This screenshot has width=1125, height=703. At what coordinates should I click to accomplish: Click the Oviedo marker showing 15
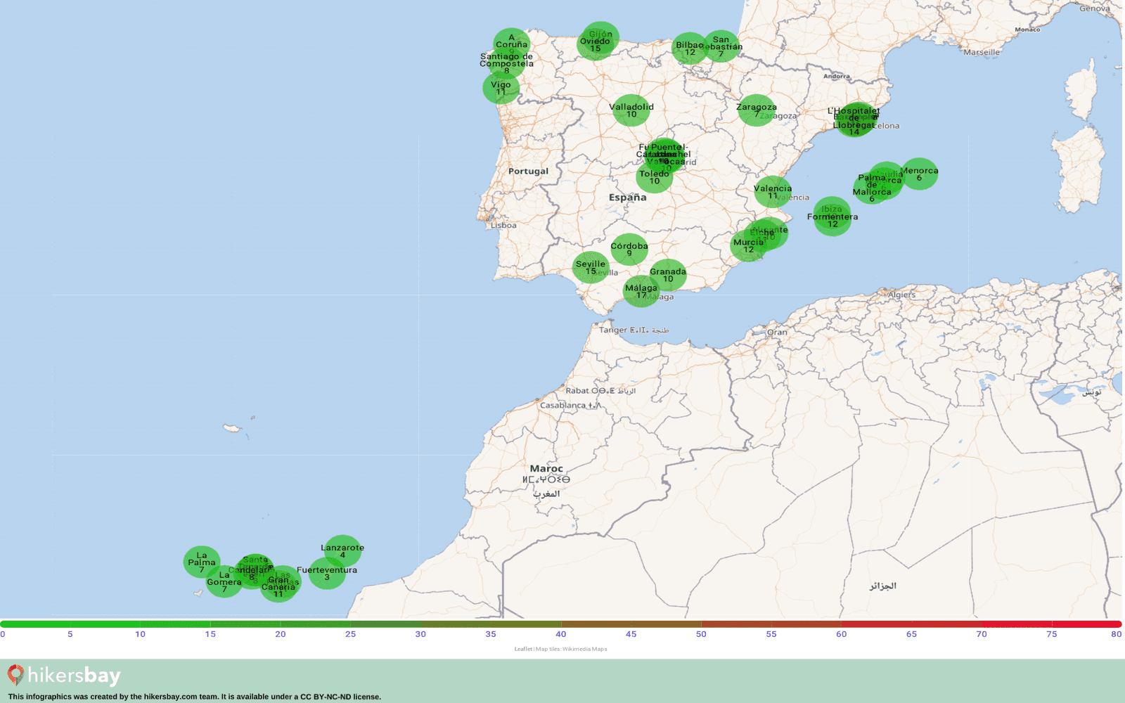pyautogui.click(x=596, y=44)
